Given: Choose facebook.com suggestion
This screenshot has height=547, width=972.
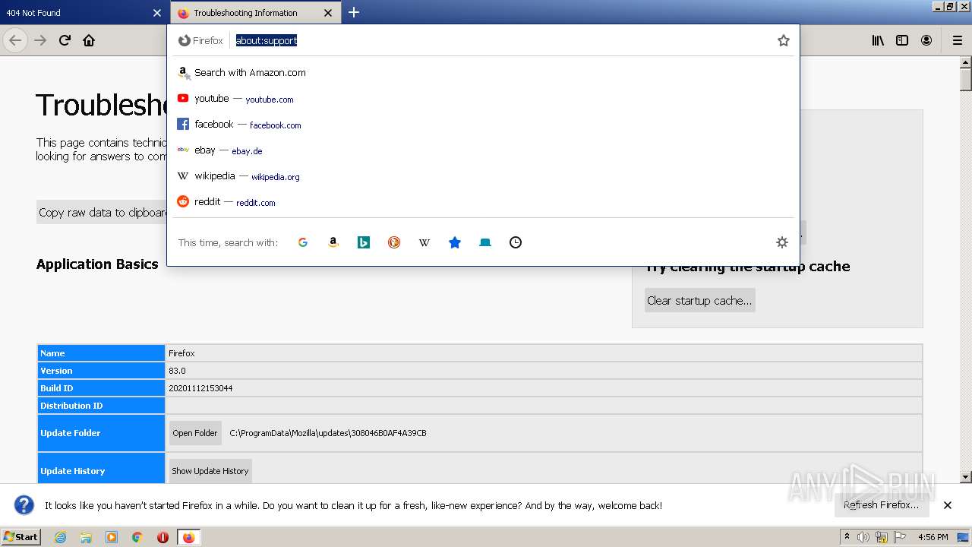Looking at the screenshot, I should [483, 125].
